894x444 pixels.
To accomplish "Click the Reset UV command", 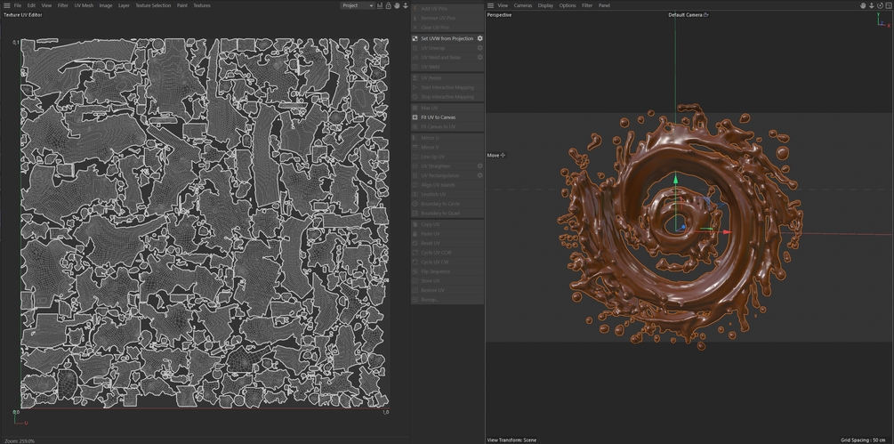I will [x=447, y=243].
